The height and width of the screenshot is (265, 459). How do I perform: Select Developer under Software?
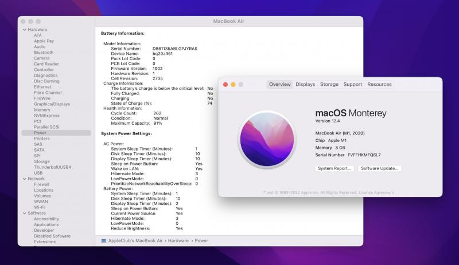(44, 230)
